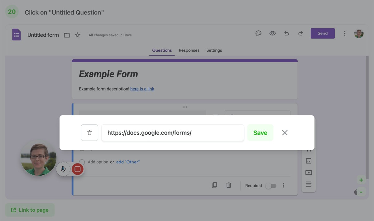Delete the question with the trash icon

click(228, 185)
